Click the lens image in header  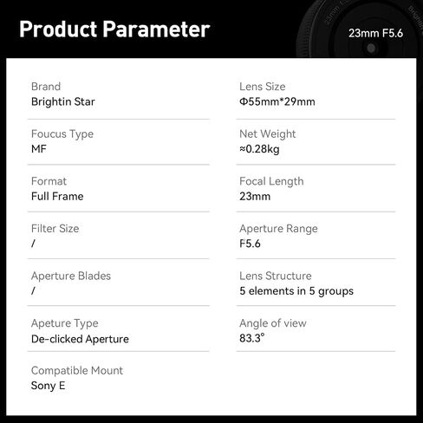tap(358, 29)
